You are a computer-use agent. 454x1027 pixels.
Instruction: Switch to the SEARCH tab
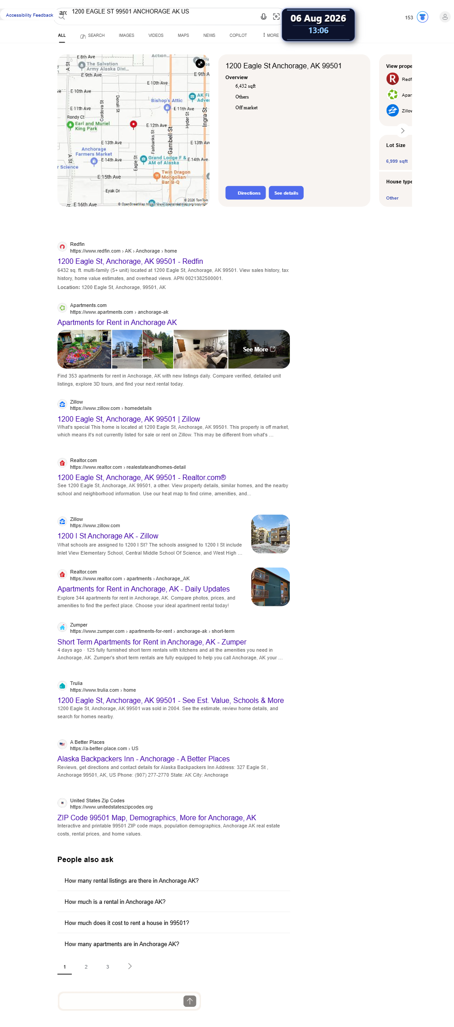point(92,35)
